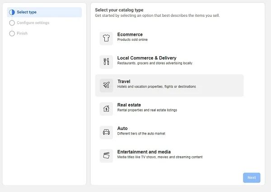Choose the Real estate option title

129,105
